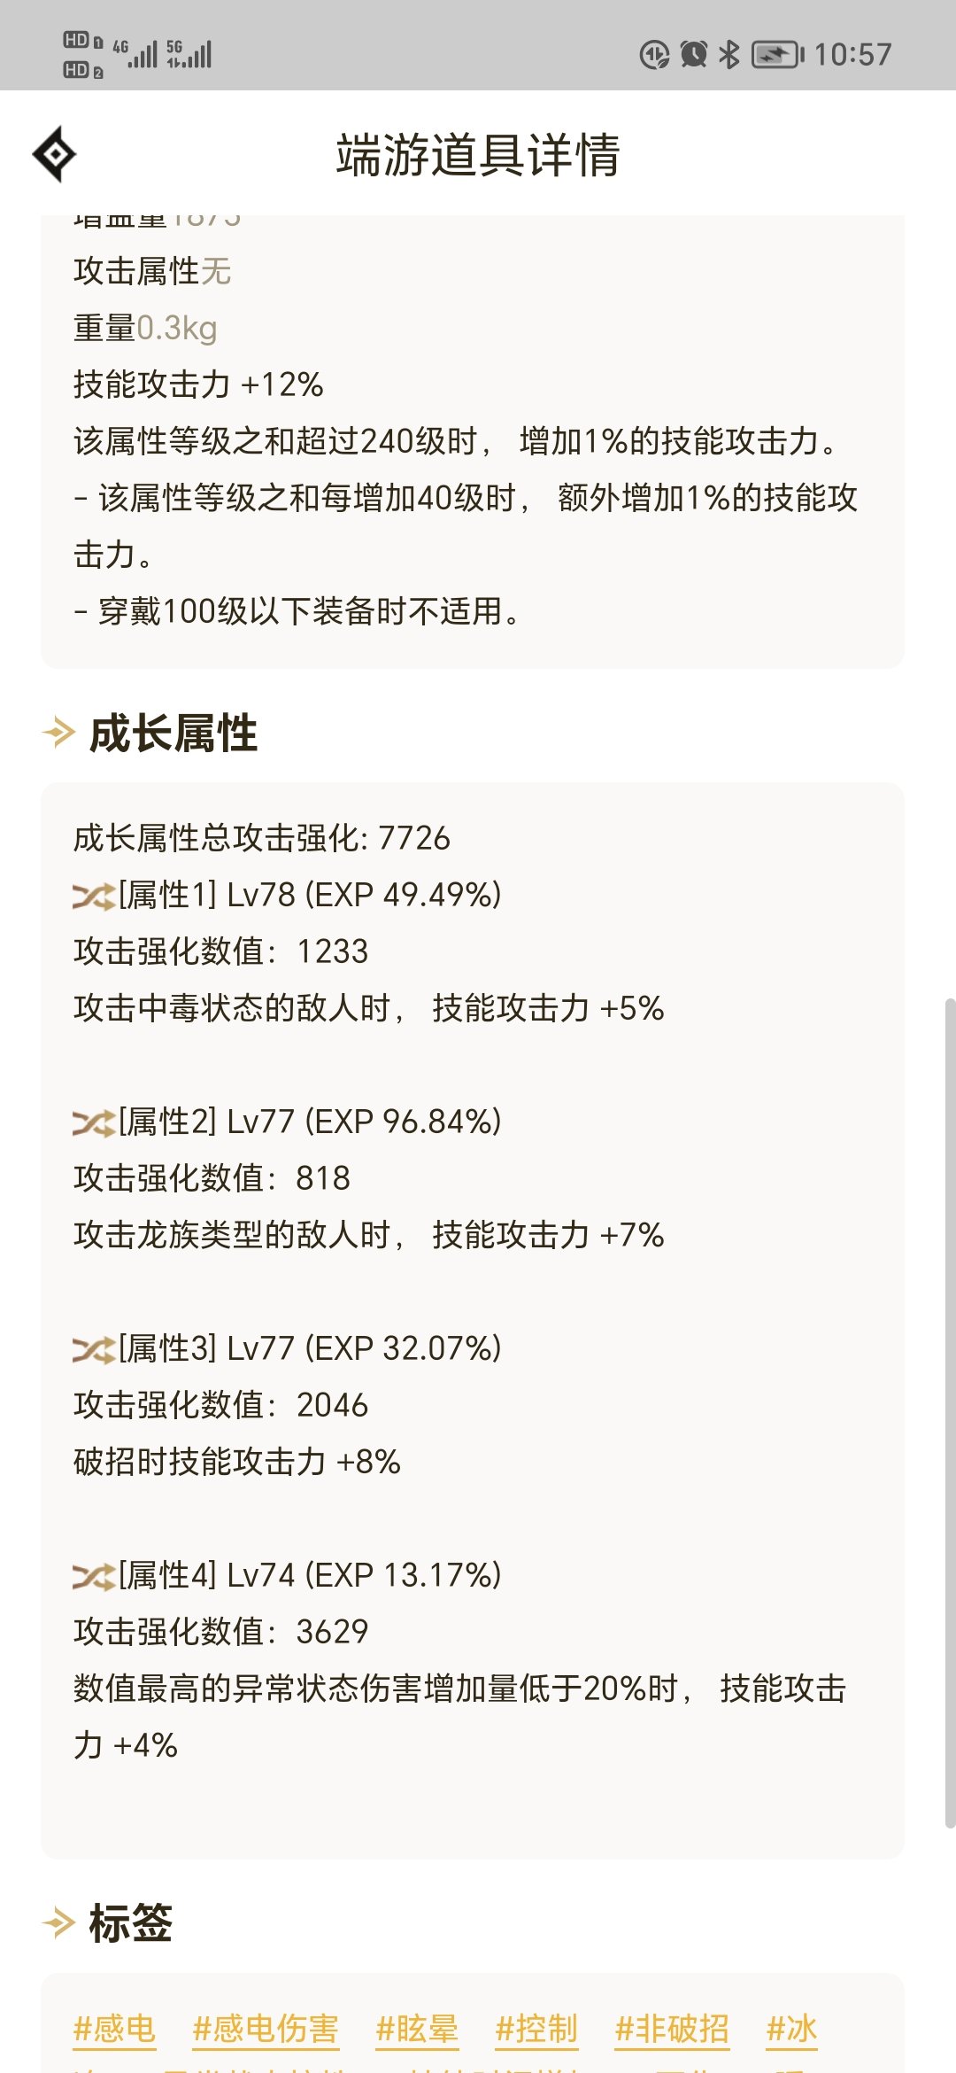This screenshot has height=2073, width=956.
Task: Tap the shuffle icon beside 属性2
Action: click(x=94, y=1123)
